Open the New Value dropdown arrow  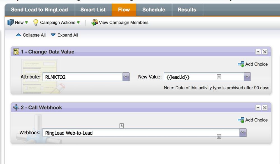point(247,77)
